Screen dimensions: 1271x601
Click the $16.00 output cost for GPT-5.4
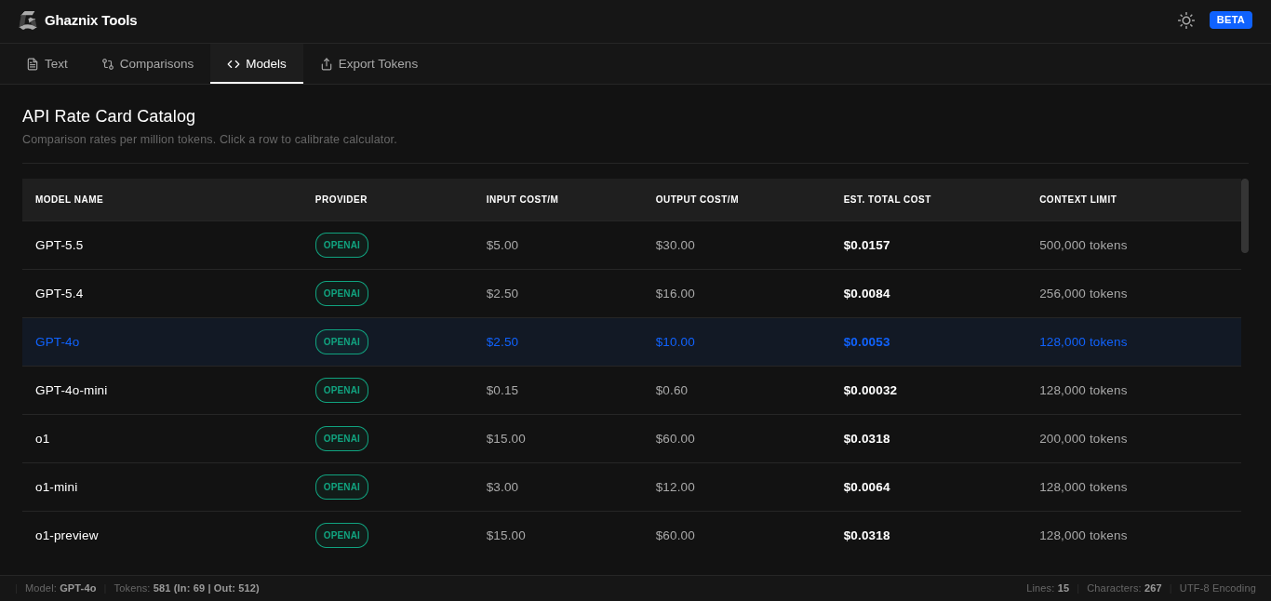coord(676,294)
